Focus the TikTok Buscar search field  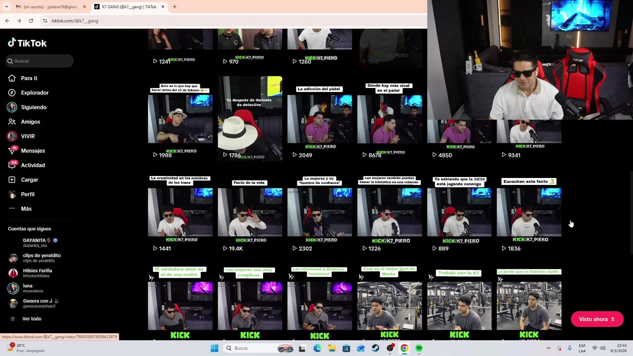point(40,61)
